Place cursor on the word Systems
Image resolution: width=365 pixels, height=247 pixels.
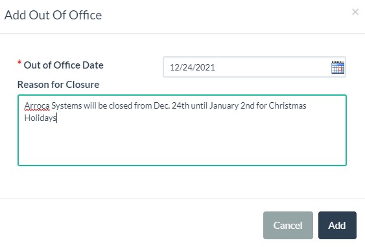[67, 106]
